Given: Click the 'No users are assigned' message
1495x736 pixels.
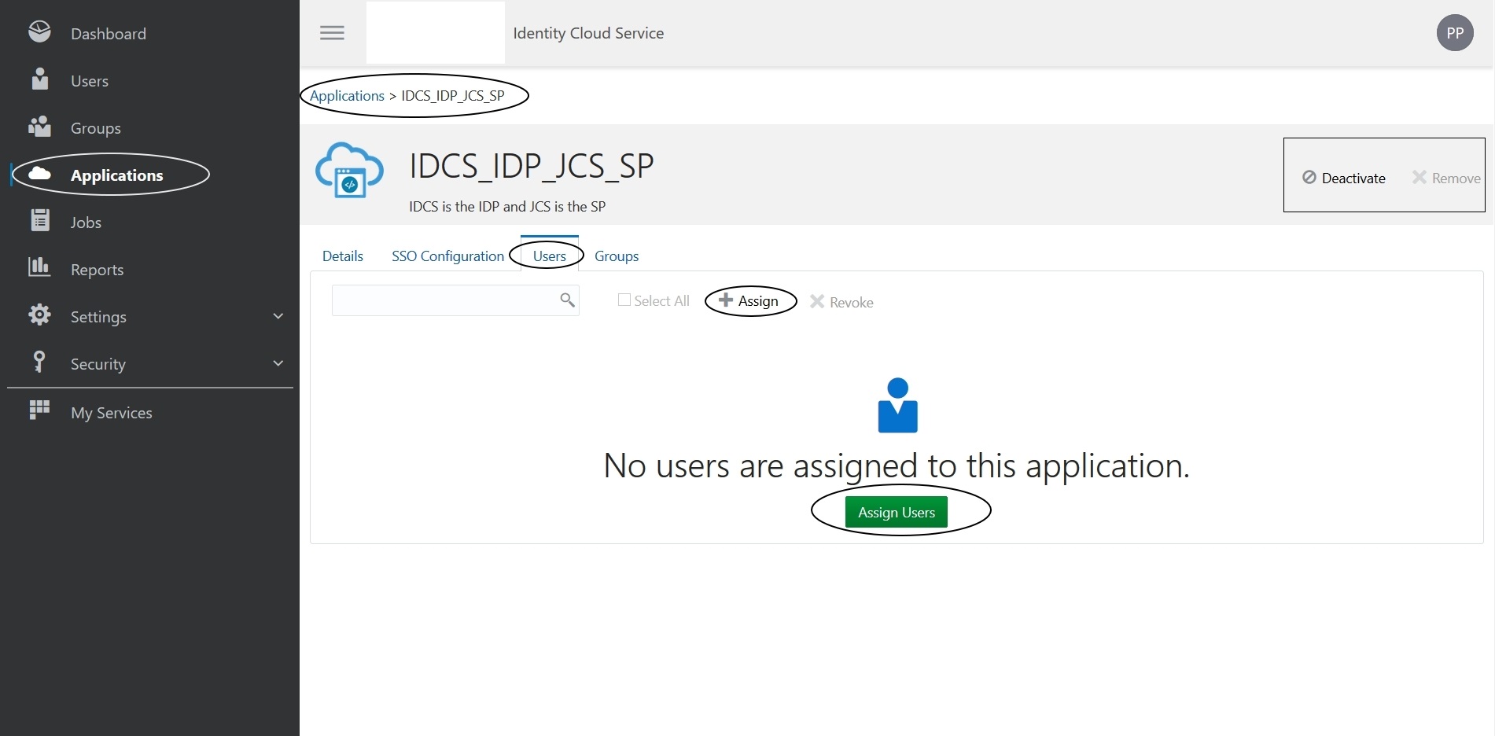Looking at the screenshot, I should click(x=897, y=466).
